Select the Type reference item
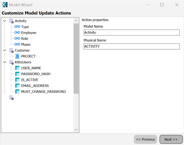Image resolution: width=184 pixels, height=145 pixels. [x=25, y=27]
